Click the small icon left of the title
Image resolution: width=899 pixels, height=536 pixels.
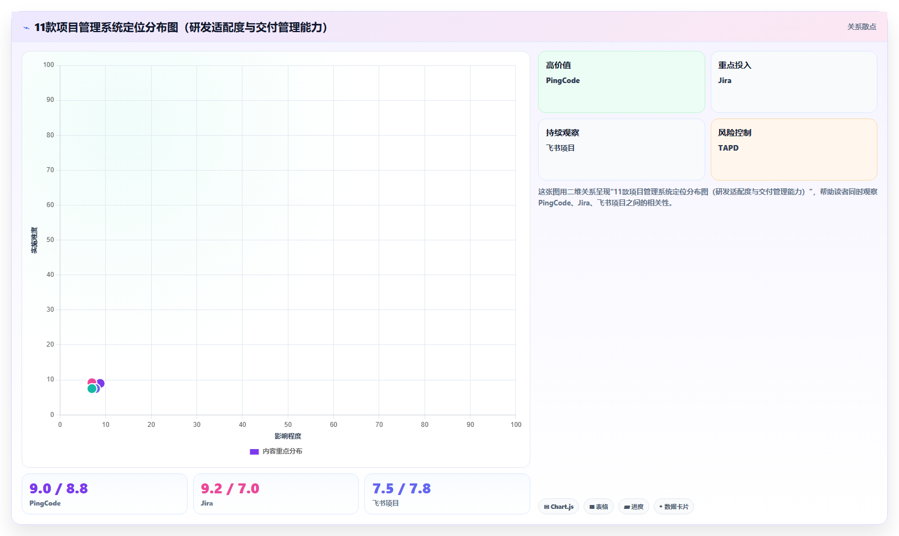click(26, 28)
